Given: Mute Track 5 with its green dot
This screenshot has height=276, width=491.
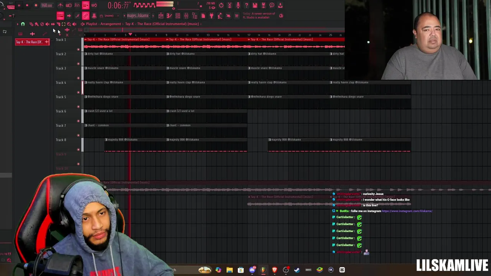Looking at the screenshot, I should (x=78, y=107).
